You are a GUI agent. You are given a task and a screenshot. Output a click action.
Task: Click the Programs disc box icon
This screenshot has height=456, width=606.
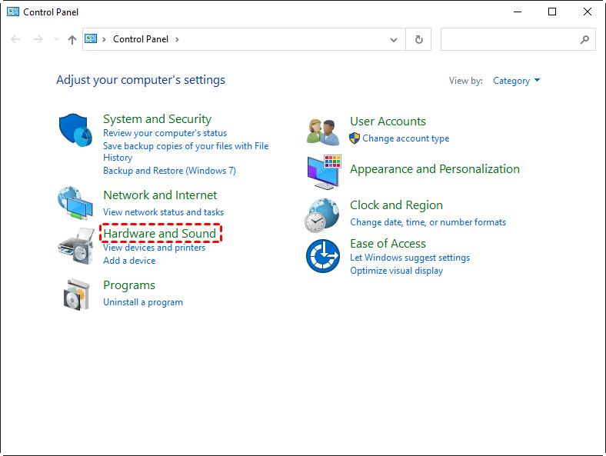click(77, 294)
